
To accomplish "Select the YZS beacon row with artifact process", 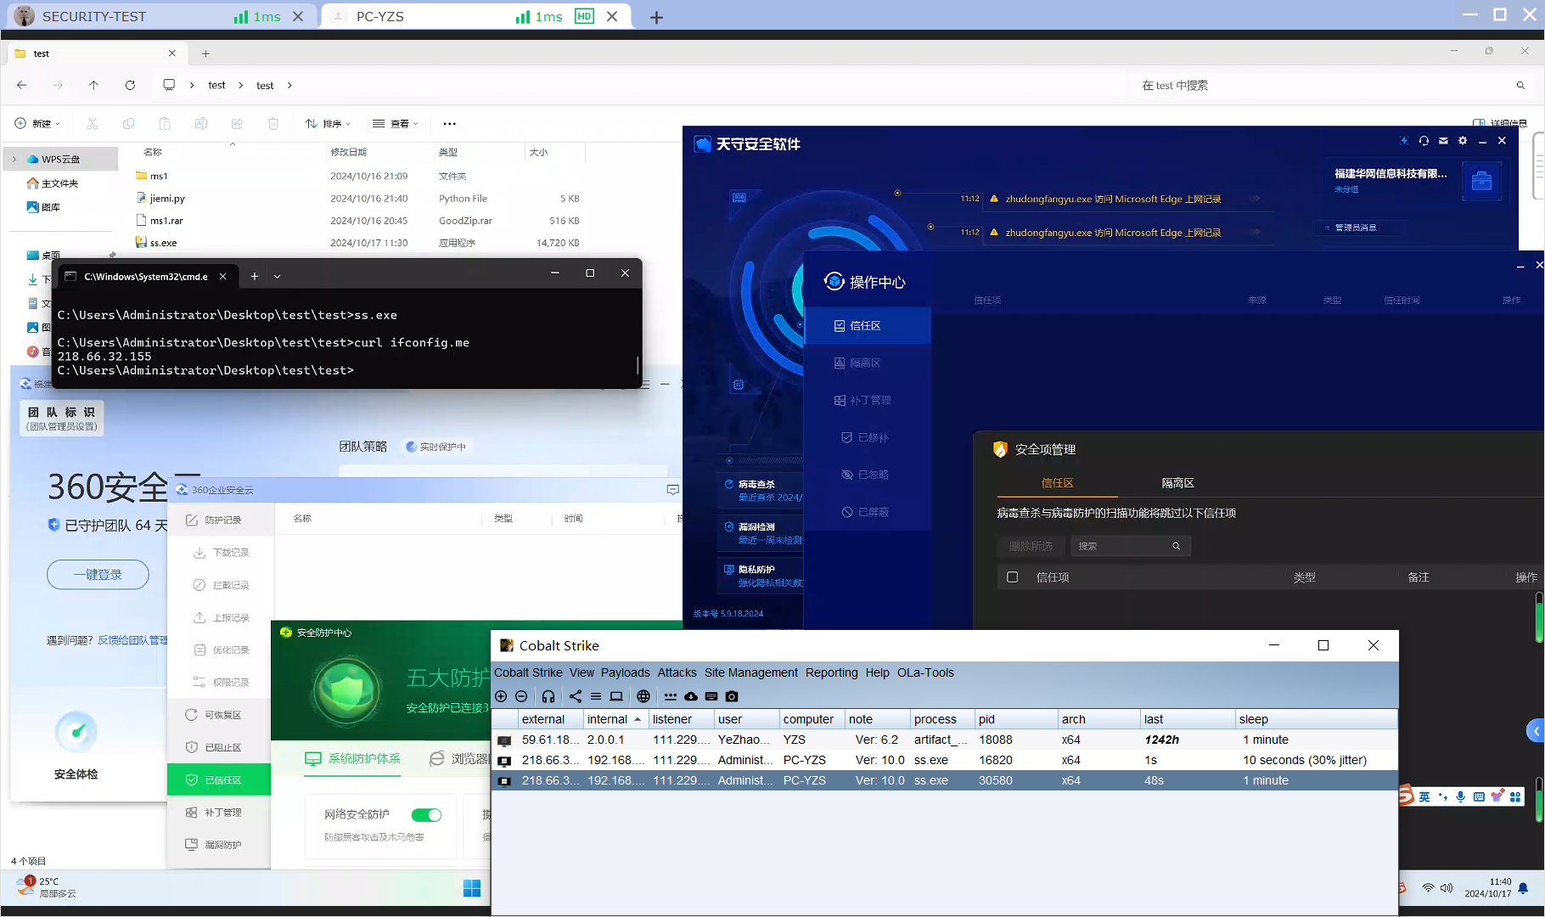I will coord(944,740).
